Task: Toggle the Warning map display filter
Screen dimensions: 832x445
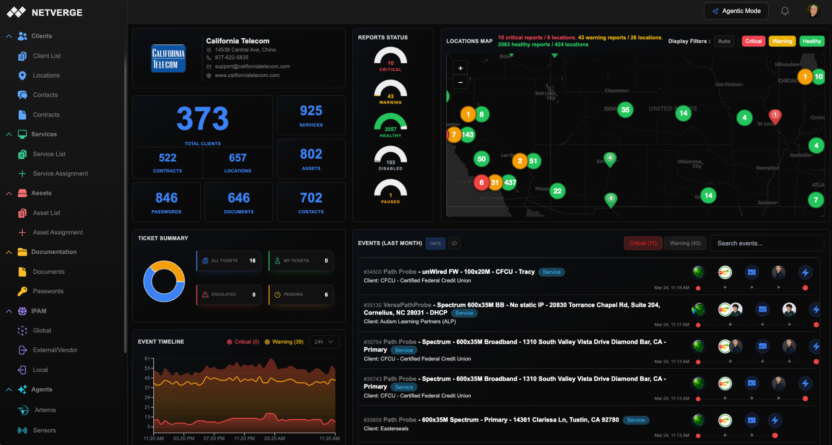Action: coord(782,41)
